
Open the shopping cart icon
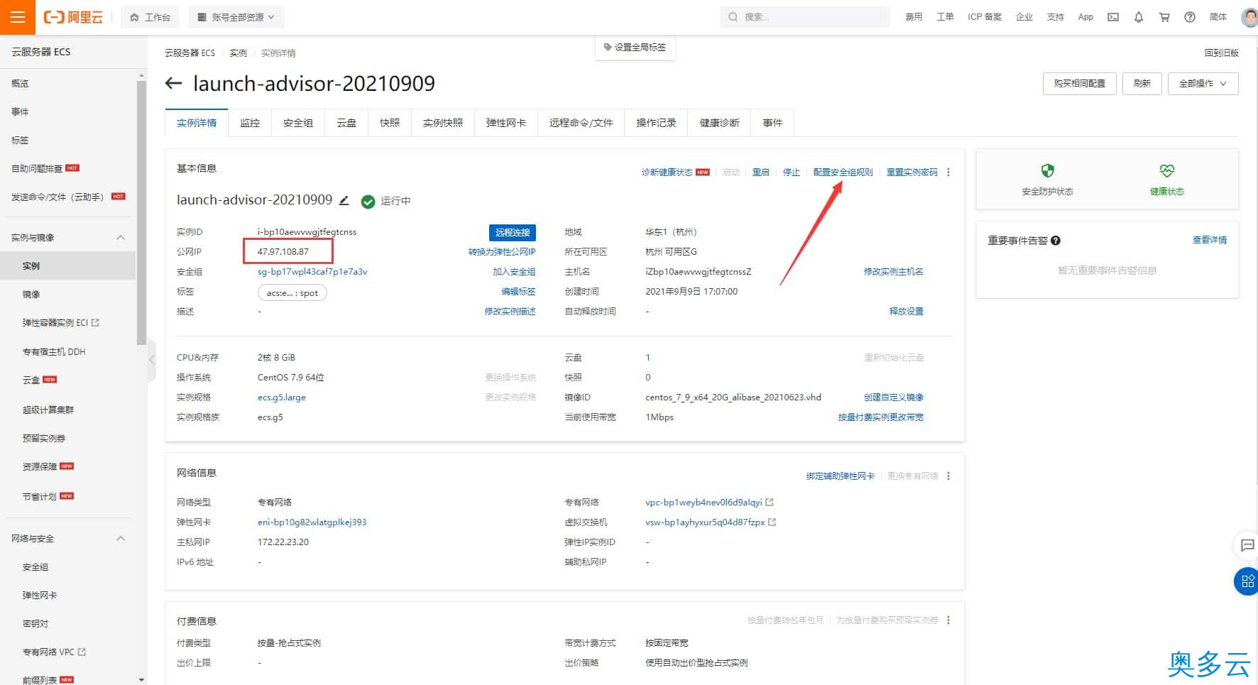(1164, 17)
